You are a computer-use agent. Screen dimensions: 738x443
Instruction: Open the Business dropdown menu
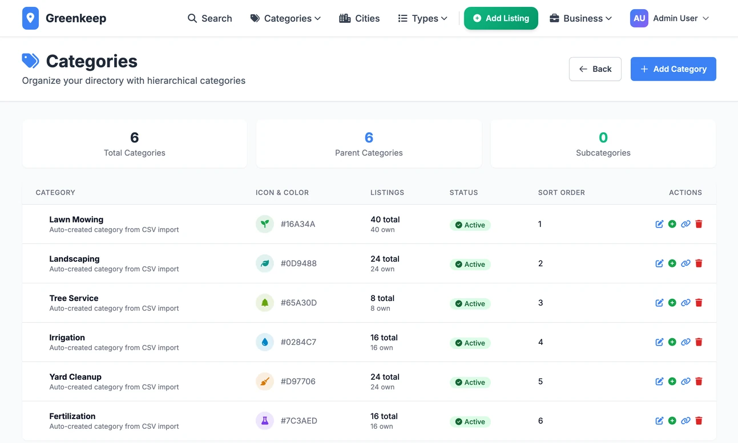pyautogui.click(x=580, y=18)
